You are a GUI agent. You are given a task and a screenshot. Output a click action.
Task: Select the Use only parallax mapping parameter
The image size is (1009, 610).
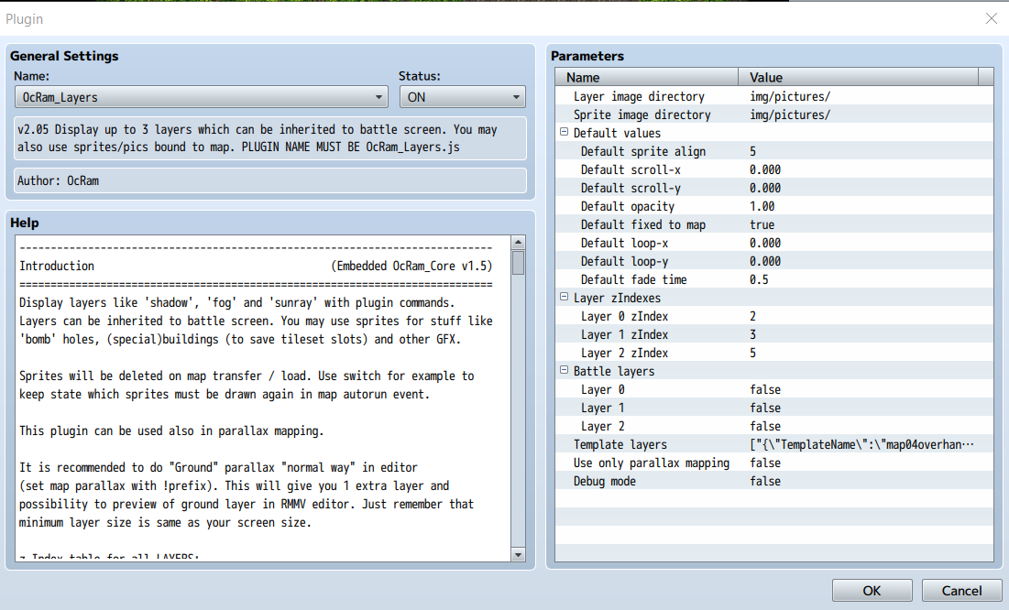click(774, 463)
